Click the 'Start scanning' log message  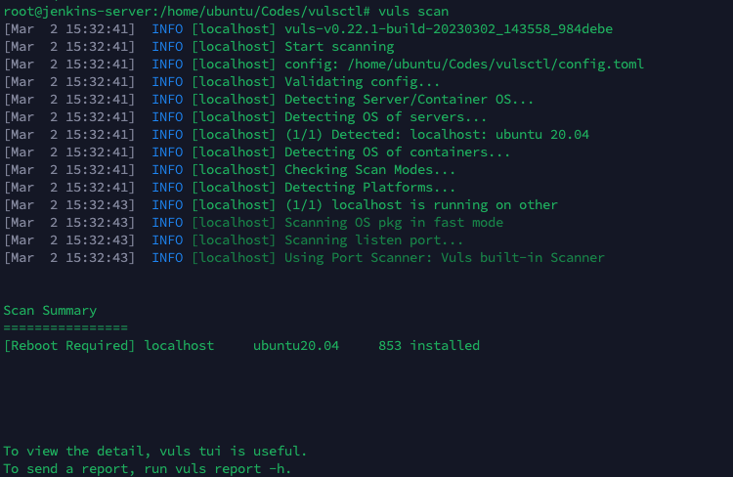339,47
